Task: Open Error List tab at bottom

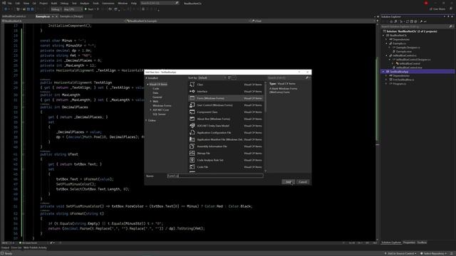Action: tap(16, 247)
